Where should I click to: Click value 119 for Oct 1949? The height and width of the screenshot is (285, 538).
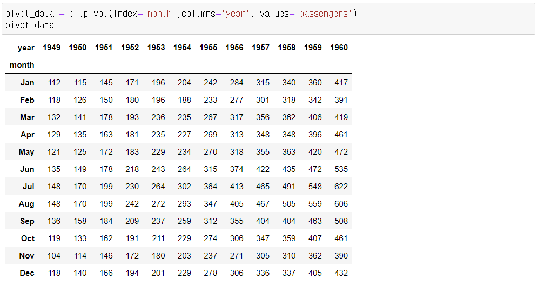54,238
